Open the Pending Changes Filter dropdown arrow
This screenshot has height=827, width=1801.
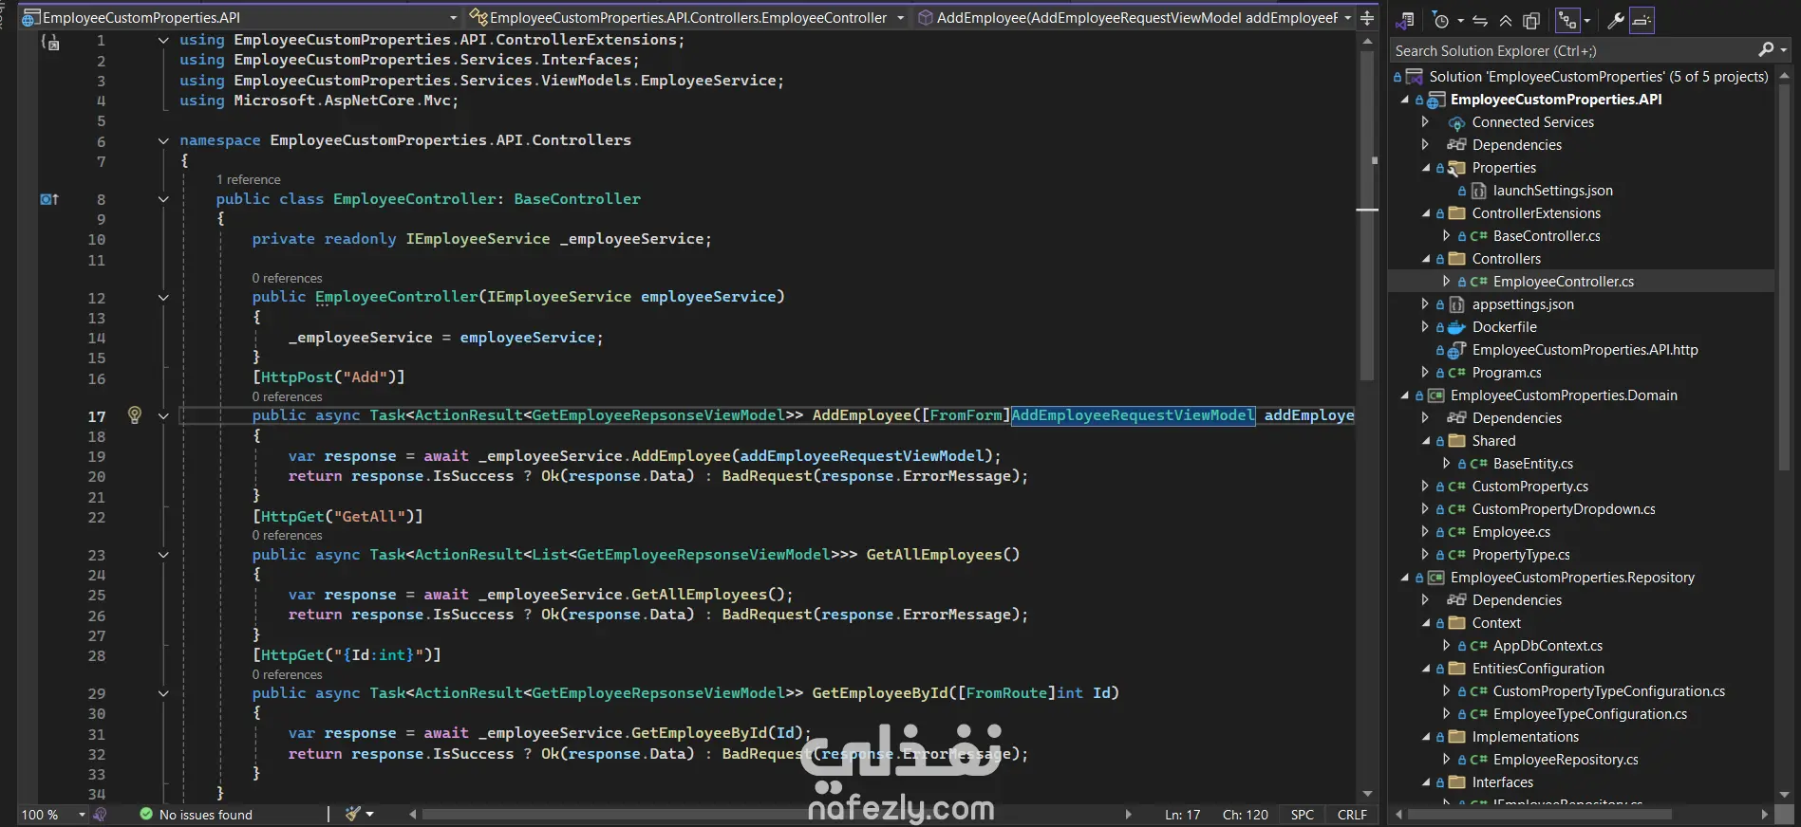click(x=1460, y=20)
